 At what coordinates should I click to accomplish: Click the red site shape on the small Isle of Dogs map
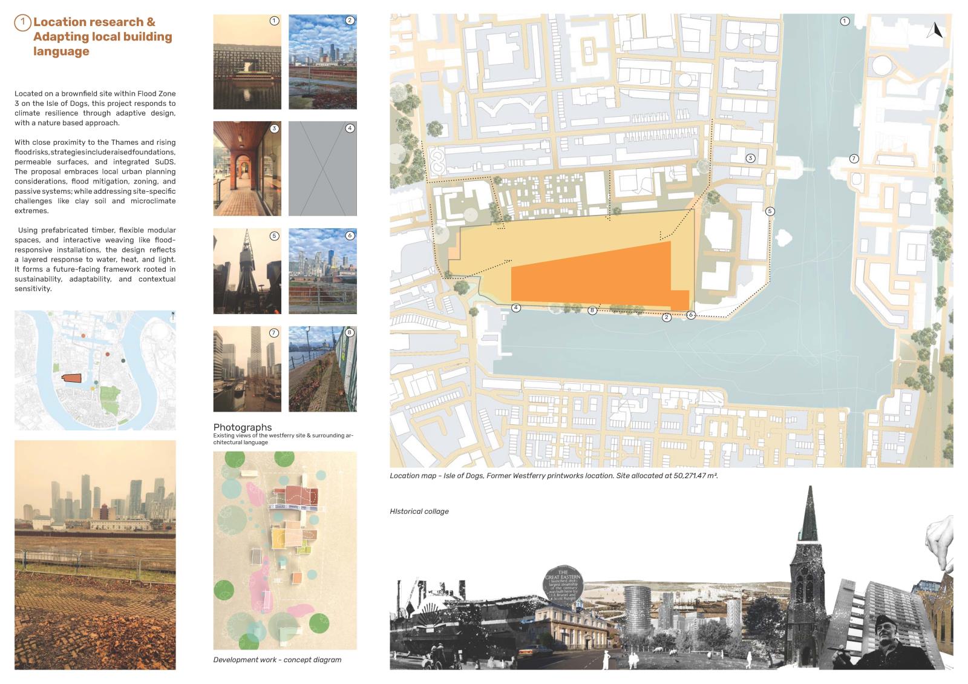pyautogui.click(x=73, y=378)
